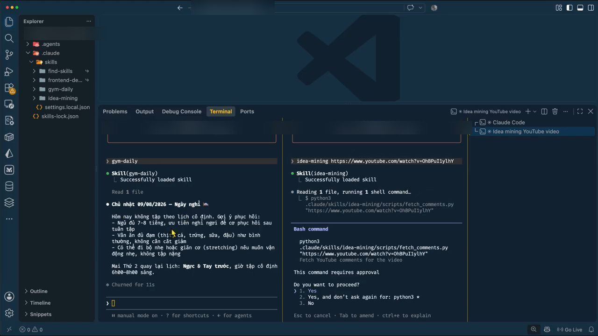Toggle Primary Side Bar visibility
Viewport: 598px width, 336px height.
click(570, 7)
